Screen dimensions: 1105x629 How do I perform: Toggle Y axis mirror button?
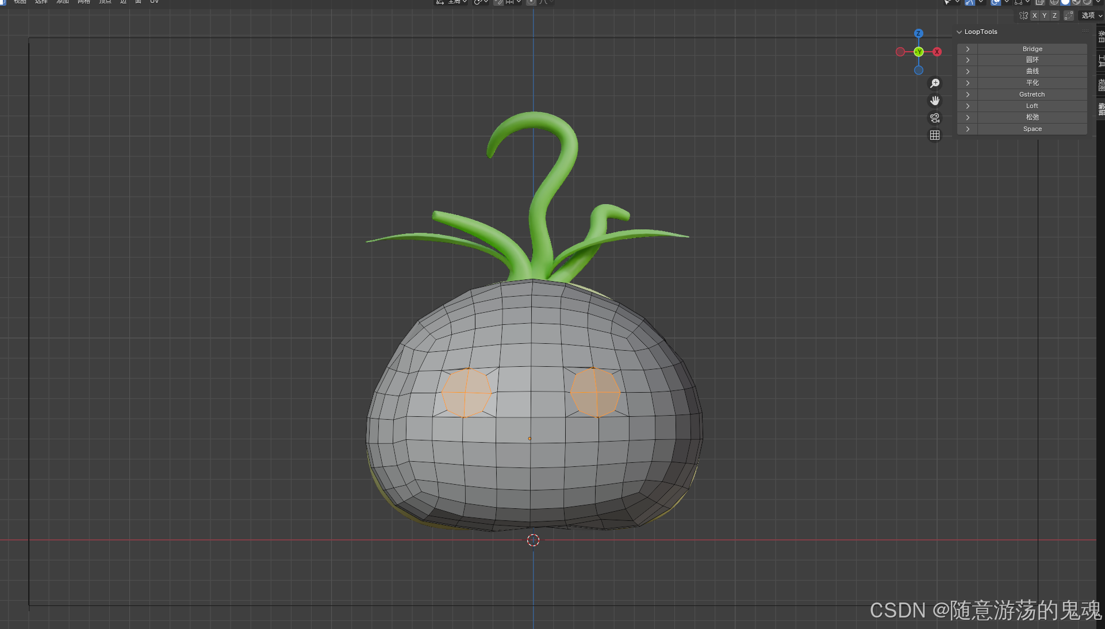1044,16
